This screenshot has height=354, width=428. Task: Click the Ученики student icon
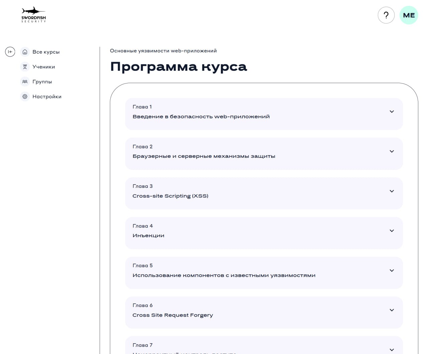tap(25, 67)
